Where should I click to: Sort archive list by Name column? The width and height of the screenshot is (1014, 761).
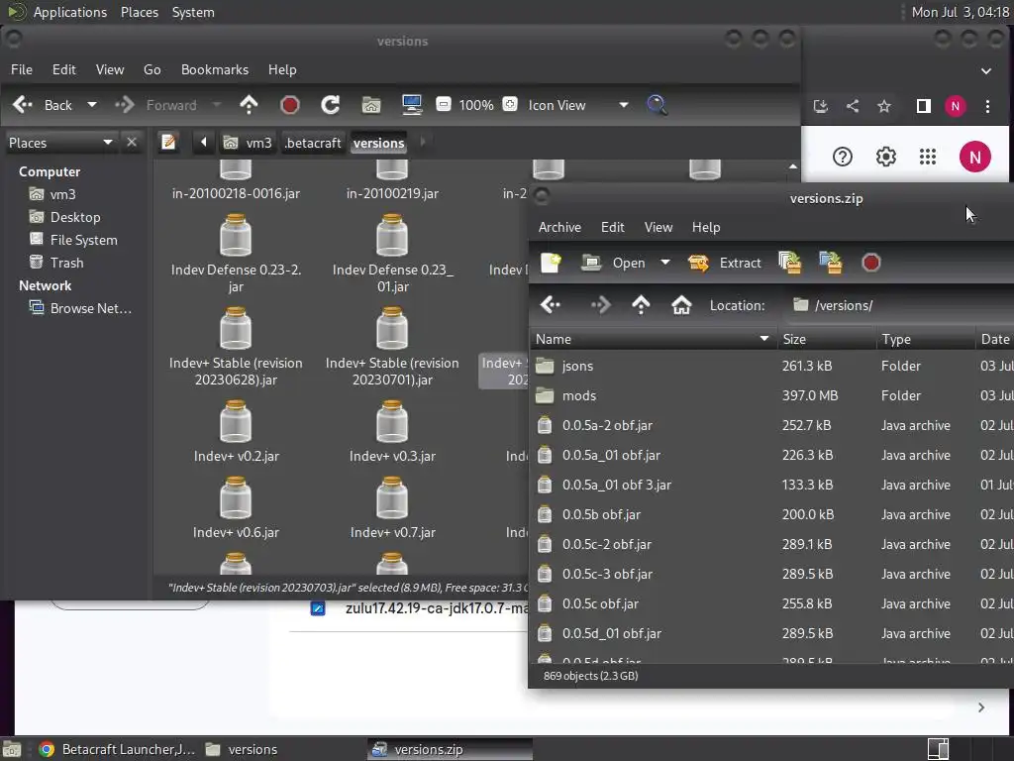click(654, 339)
